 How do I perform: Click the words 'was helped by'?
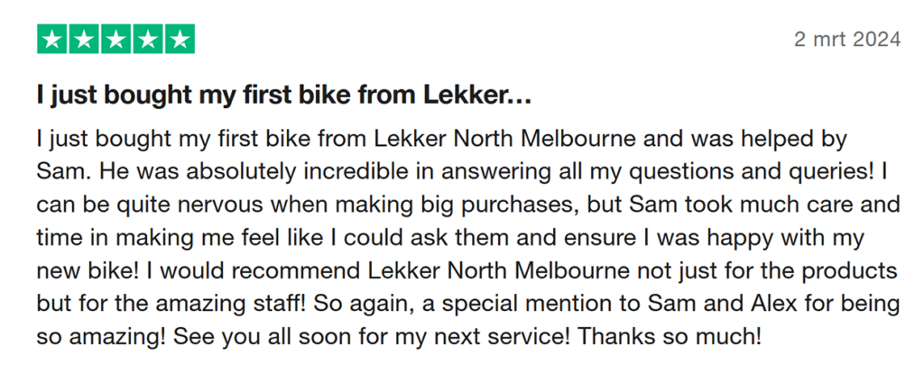(772, 141)
